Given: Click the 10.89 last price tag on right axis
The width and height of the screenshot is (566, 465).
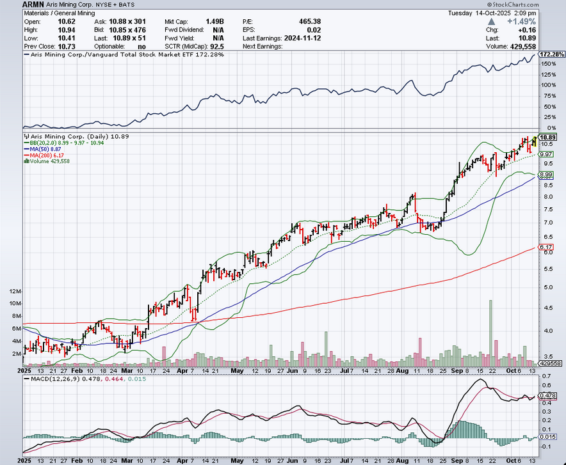Looking at the screenshot, I should (547, 138).
